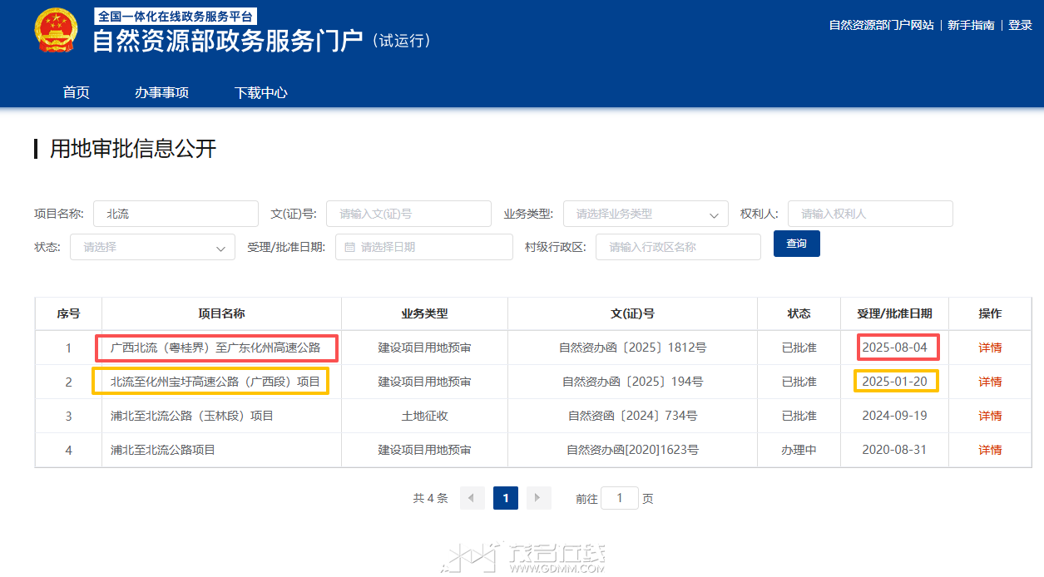Focus the 村级行政区 input field
Screen dimensions: 1044x577
point(678,247)
